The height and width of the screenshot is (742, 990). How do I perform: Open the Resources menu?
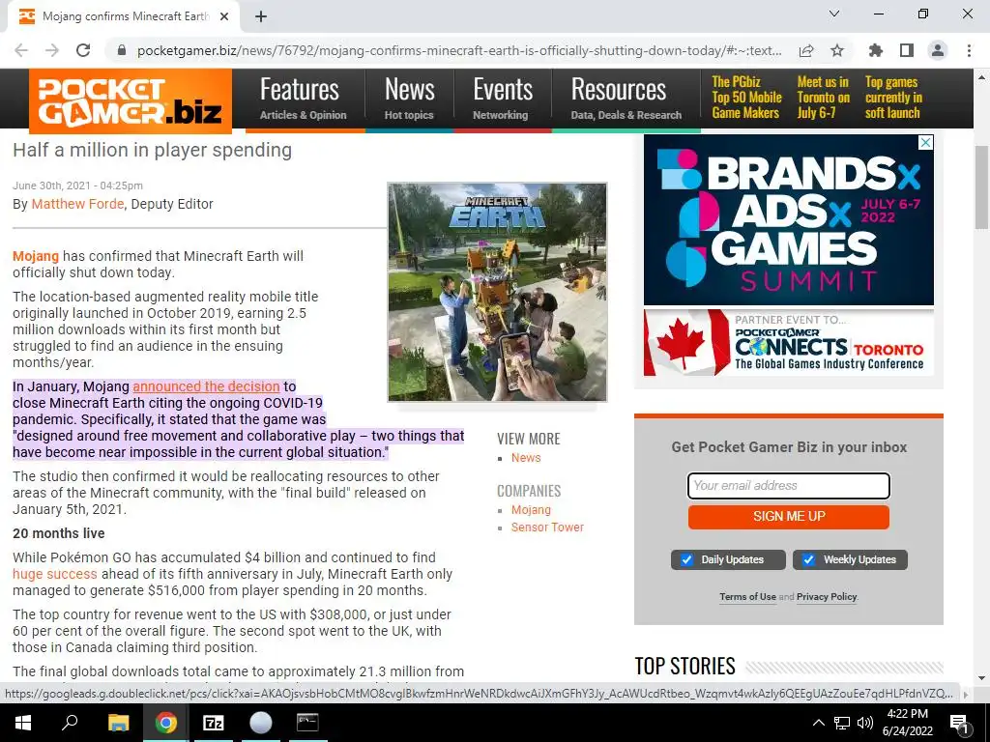click(x=626, y=99)
